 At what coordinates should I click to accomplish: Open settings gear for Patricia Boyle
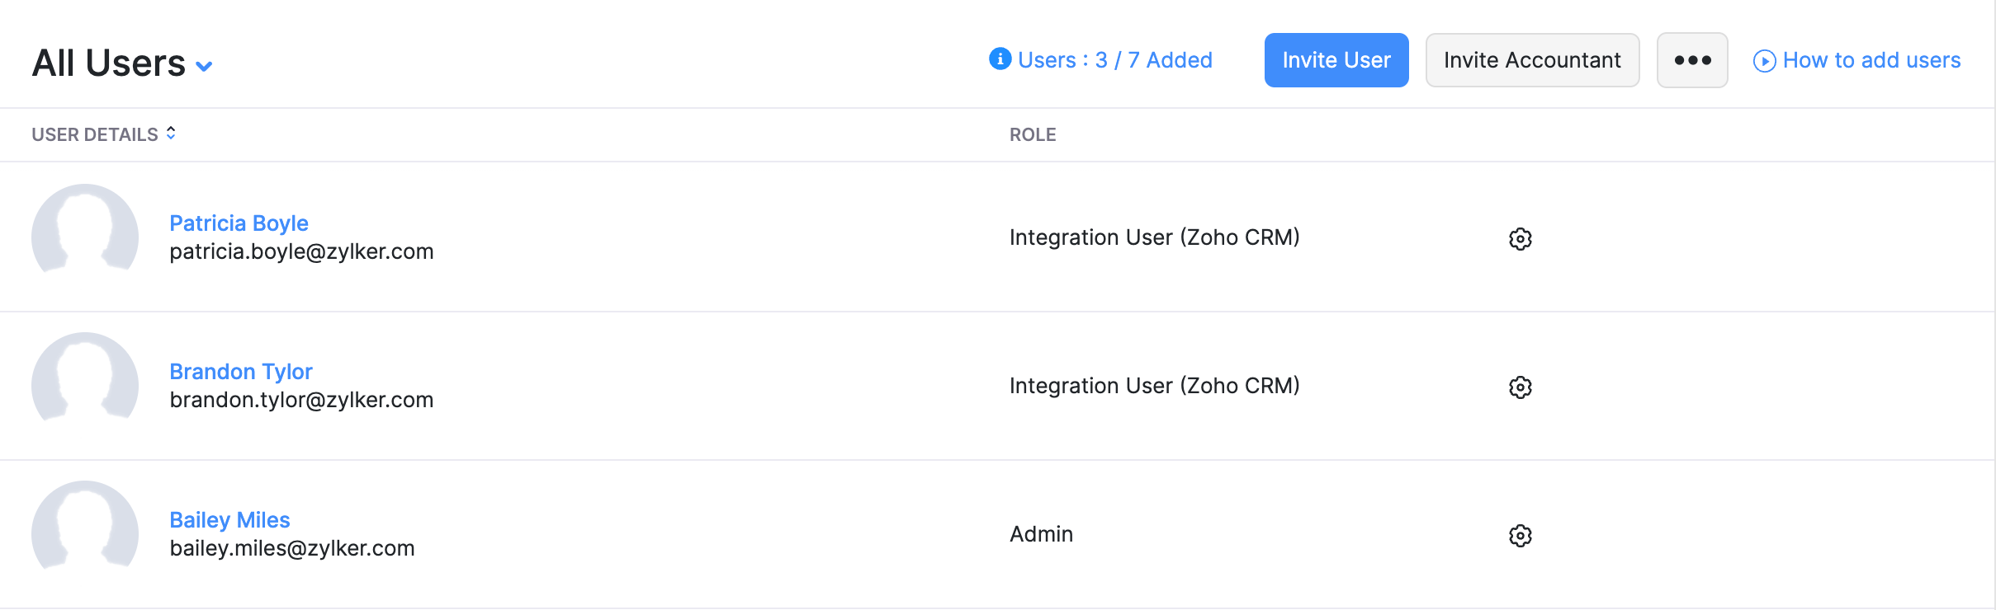tap(1520, 239)
